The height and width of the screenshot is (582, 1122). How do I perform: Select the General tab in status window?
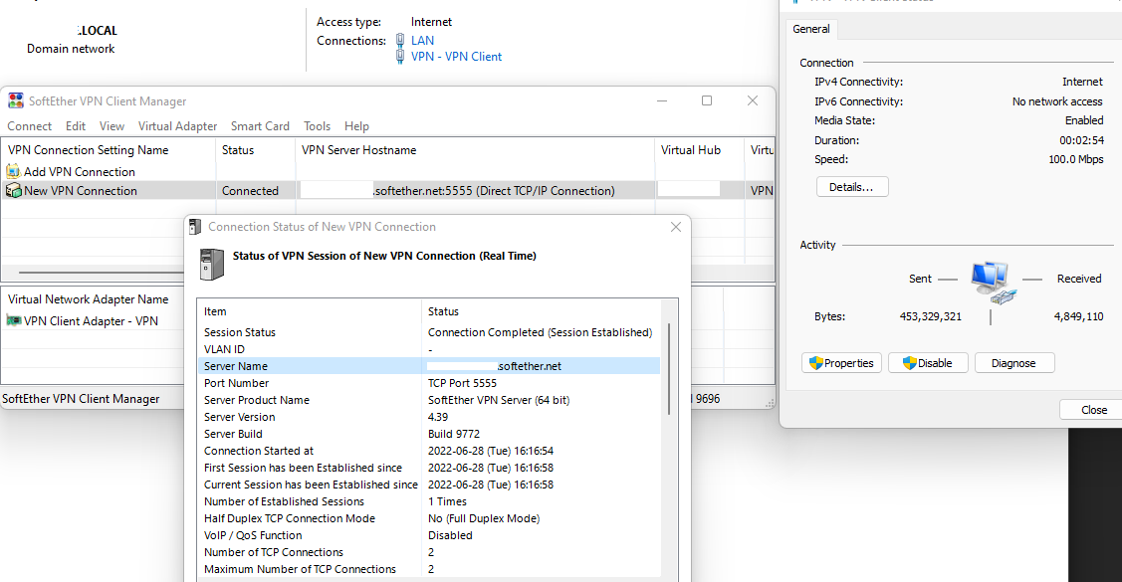tap(811, 29)
